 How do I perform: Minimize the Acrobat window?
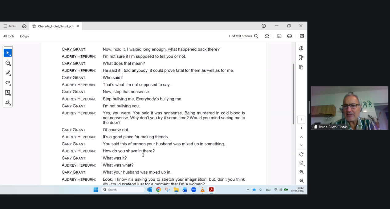pos(277,26)
